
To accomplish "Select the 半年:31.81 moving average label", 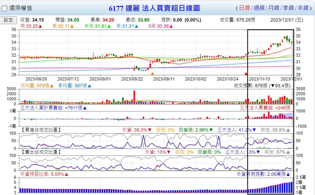I will point(97,26).
